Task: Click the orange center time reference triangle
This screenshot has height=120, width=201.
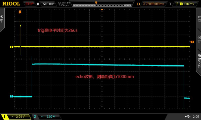Action: click(x=102, y=10)
